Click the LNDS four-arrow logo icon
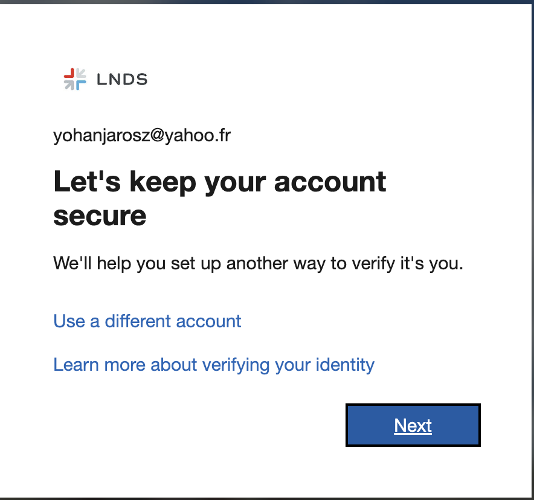This screenshot has width=534, height=500. pos(75,79)
